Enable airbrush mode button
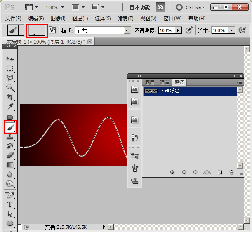This screenshot has width=252, height=232. click(x=242, y=30)
